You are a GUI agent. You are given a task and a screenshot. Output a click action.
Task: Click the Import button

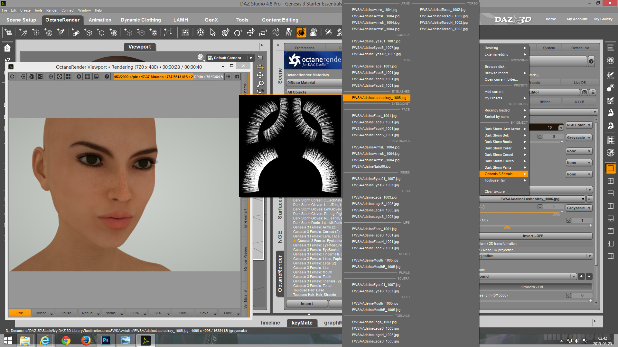point(307,304)
